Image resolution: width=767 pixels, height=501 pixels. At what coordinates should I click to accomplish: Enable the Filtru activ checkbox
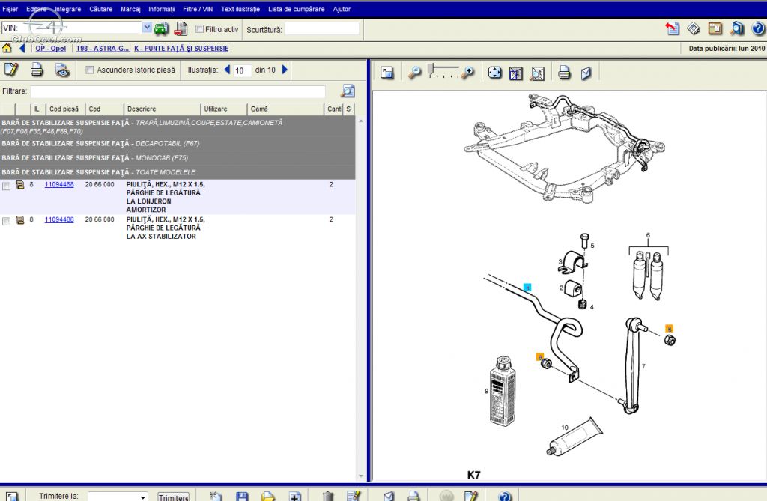coord(199,29)
